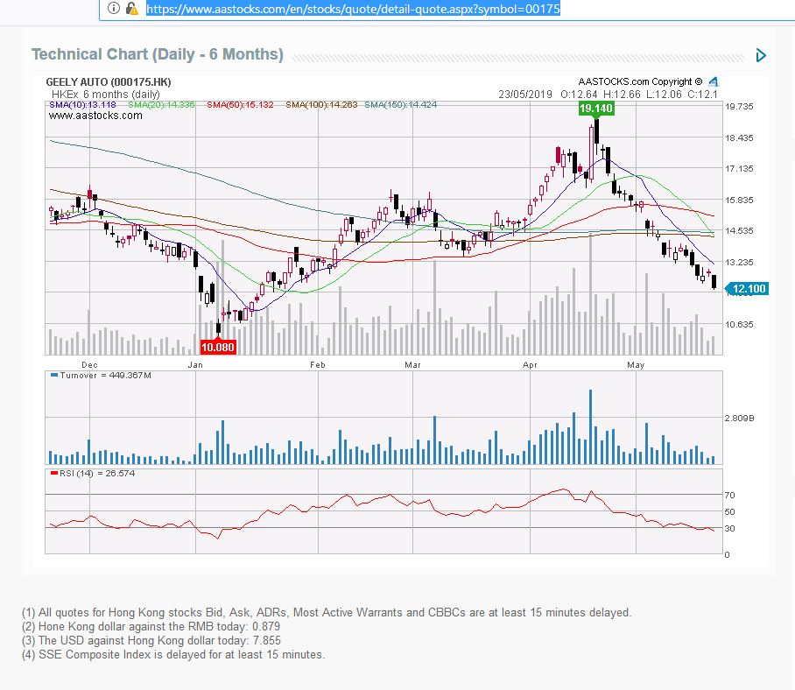Click the blue play arrow beside chart title
The width and height of the screenshot is (795, 690).
[x=761, y=55]
